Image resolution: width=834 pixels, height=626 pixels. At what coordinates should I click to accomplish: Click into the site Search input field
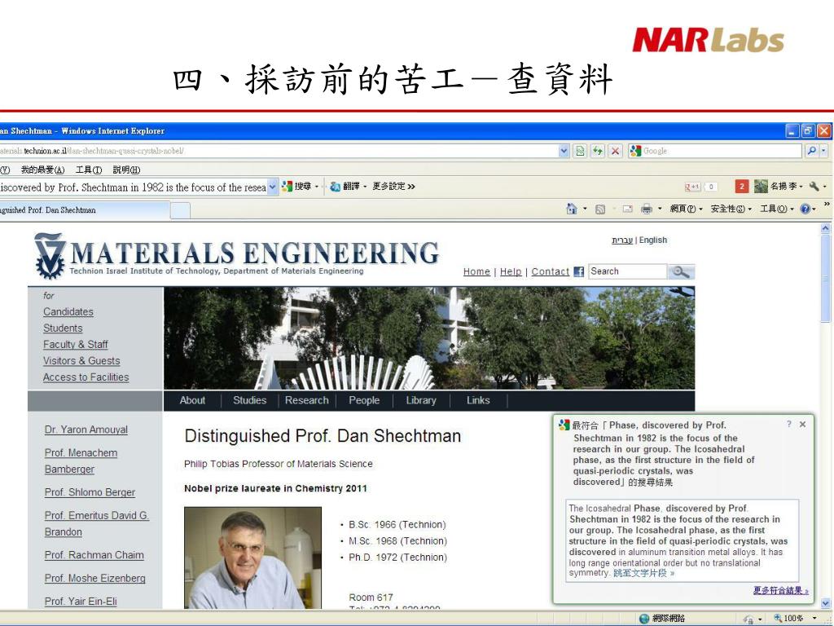click(628, 271)
